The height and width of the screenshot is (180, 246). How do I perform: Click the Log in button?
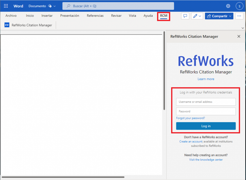206,126
